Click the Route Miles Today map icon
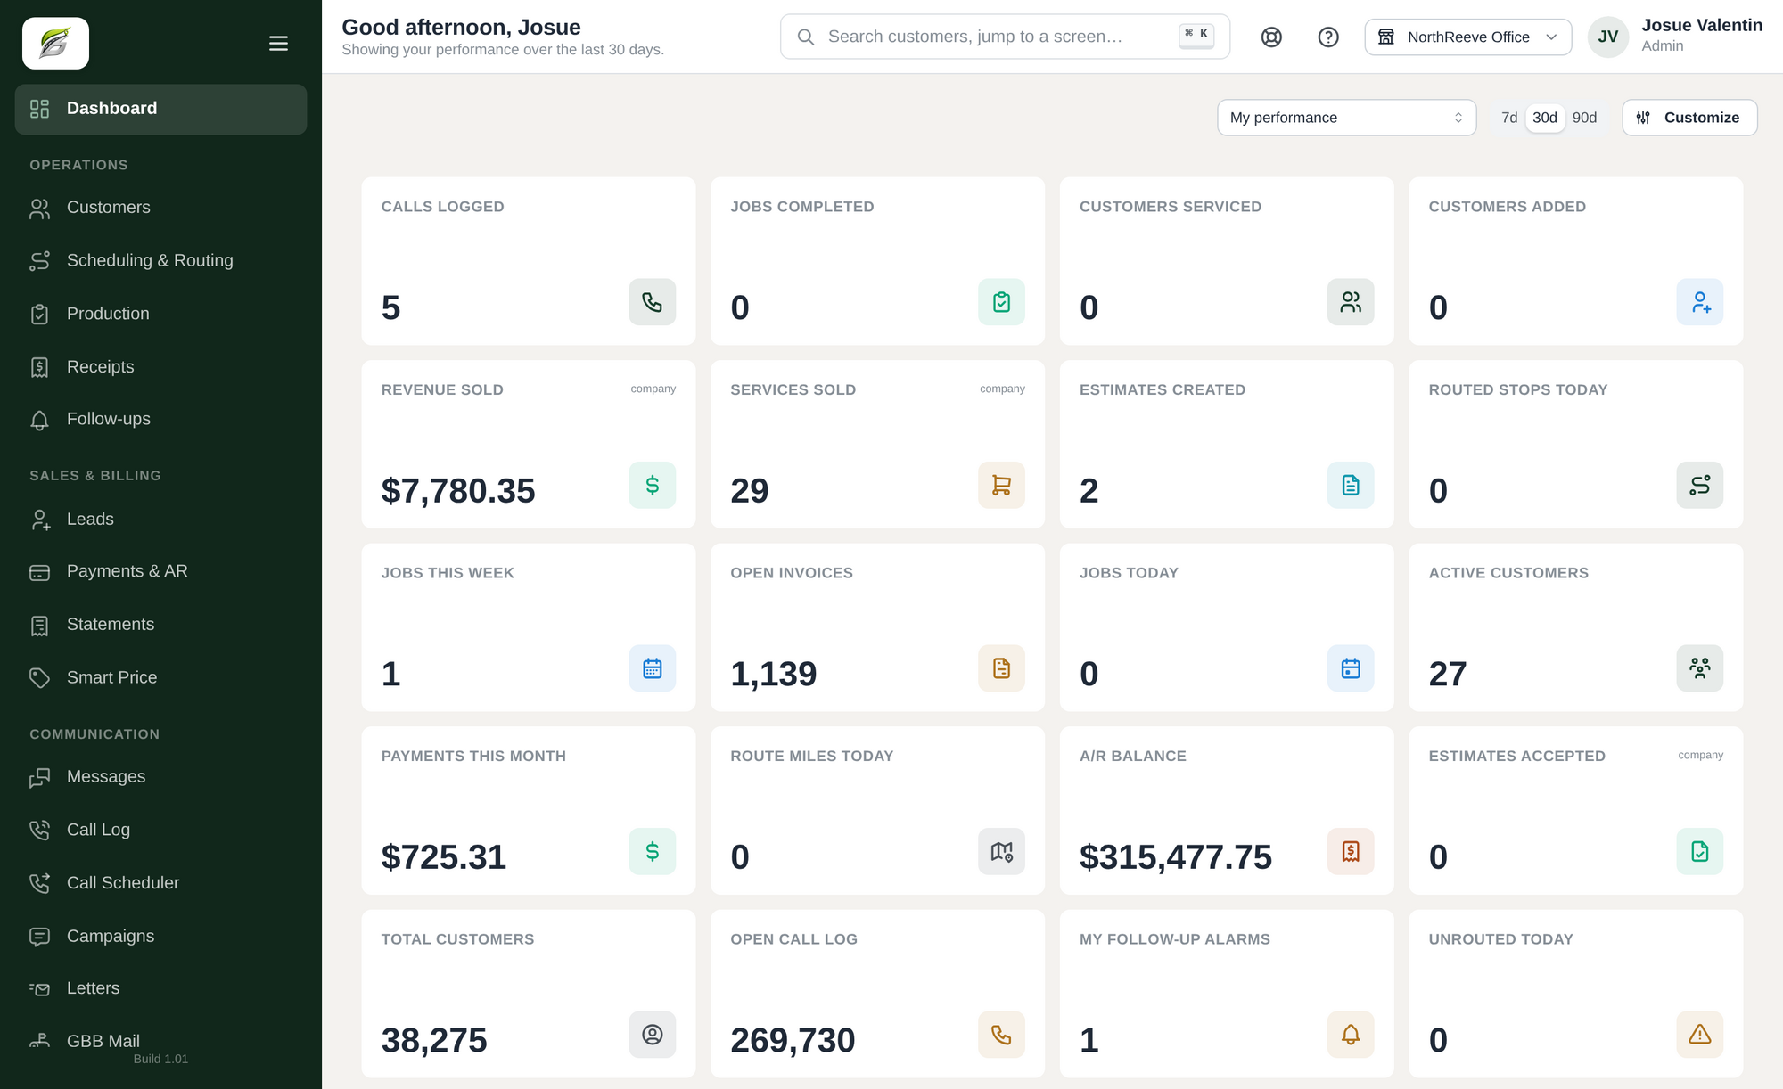The width and height of the screenshot is (1783, 1089). (x=1001, y=851)
